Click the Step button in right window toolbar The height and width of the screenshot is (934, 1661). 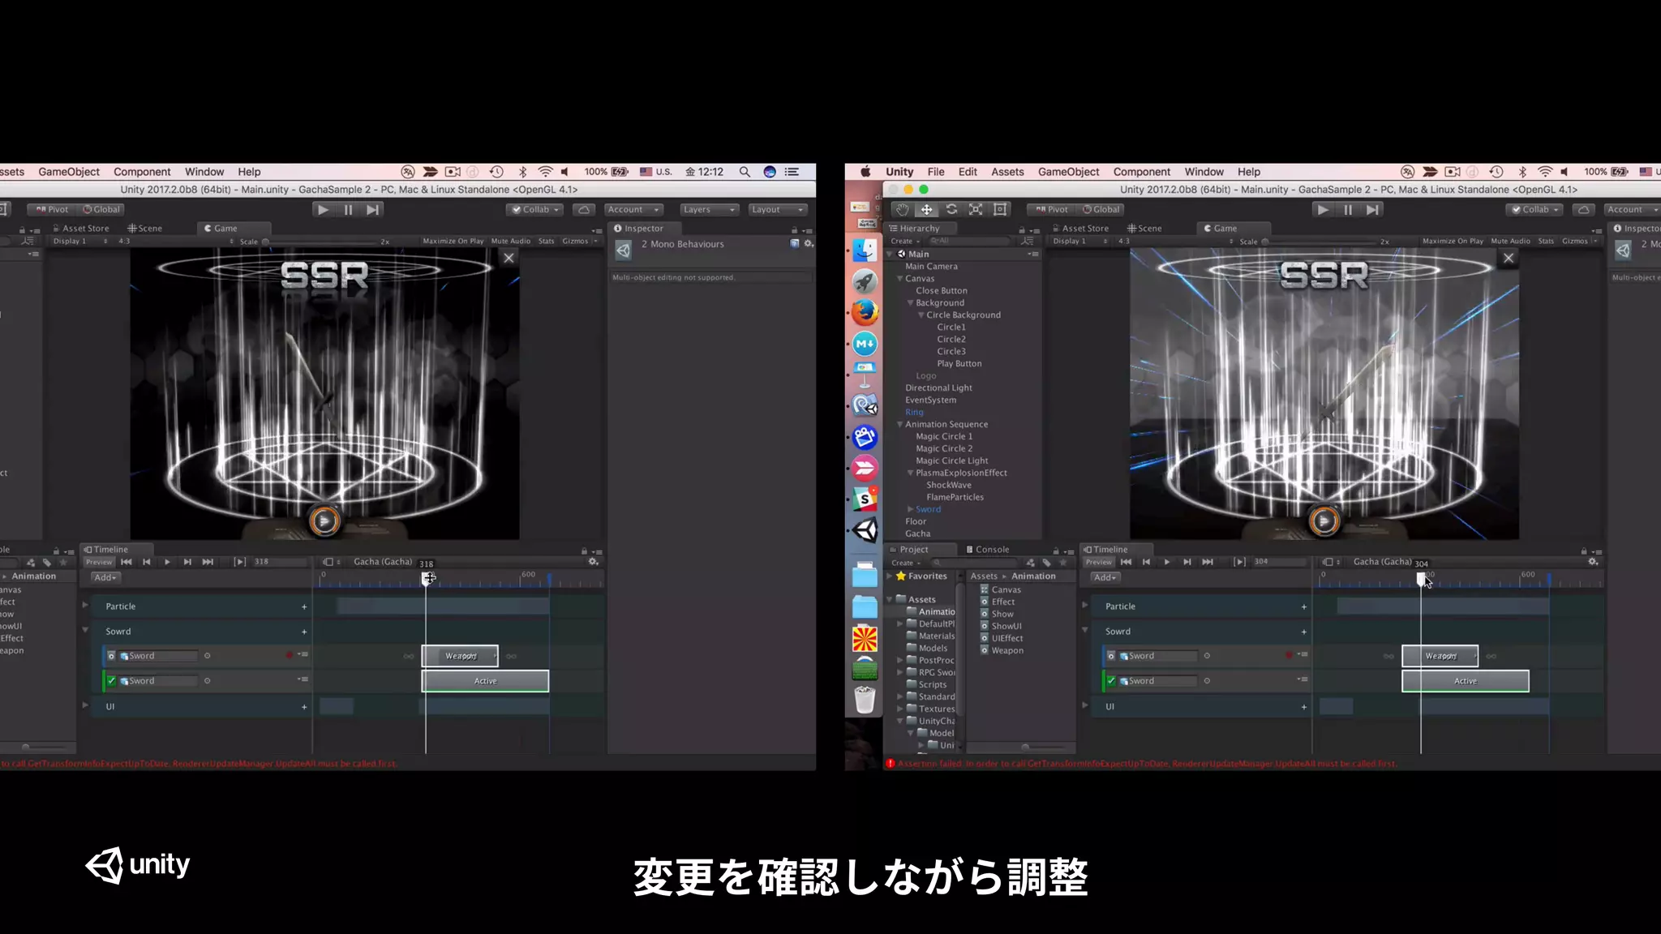point(1371,209)
